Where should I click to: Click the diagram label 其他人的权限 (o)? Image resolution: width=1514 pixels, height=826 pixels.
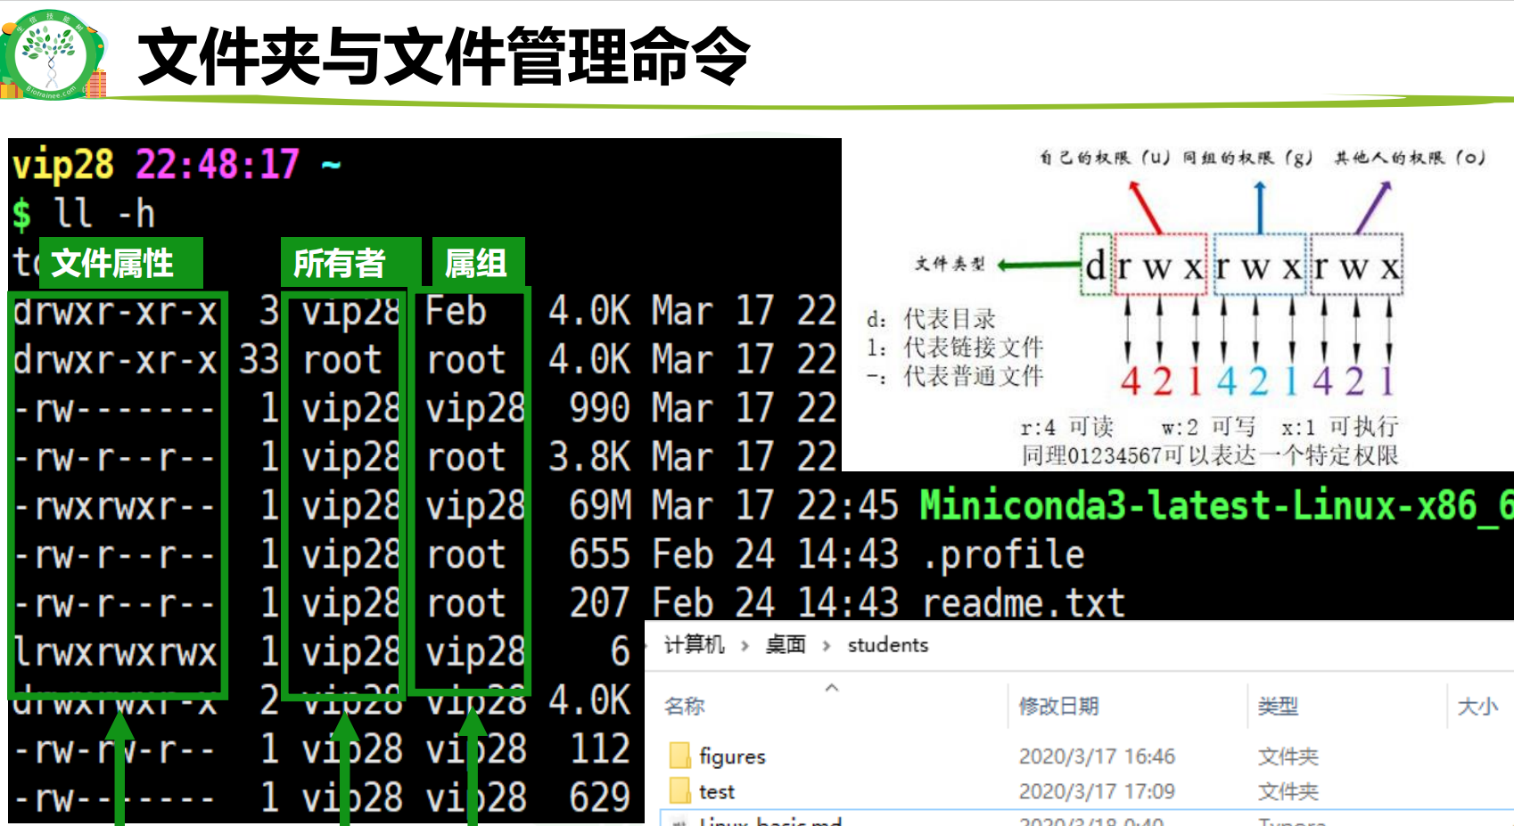click(1410, 158)
